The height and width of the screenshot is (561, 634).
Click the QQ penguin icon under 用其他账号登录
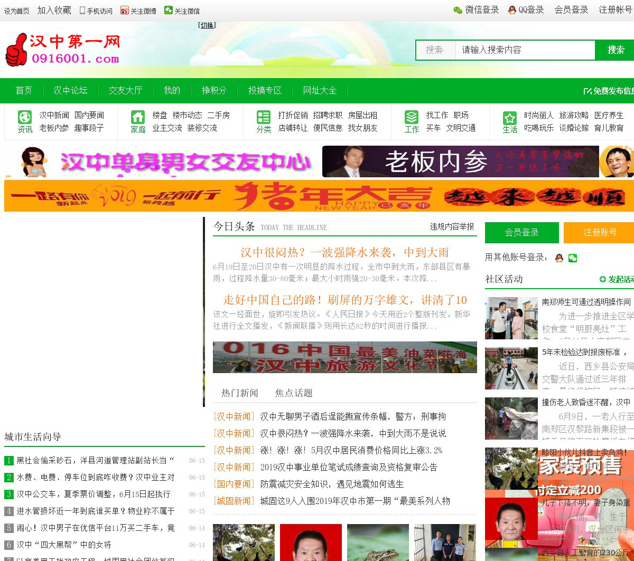(x=559, y=258)
